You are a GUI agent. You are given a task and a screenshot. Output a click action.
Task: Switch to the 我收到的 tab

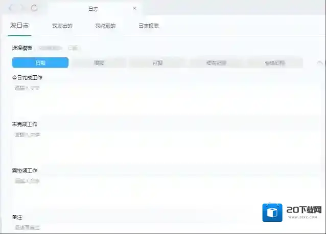(105, 26)
